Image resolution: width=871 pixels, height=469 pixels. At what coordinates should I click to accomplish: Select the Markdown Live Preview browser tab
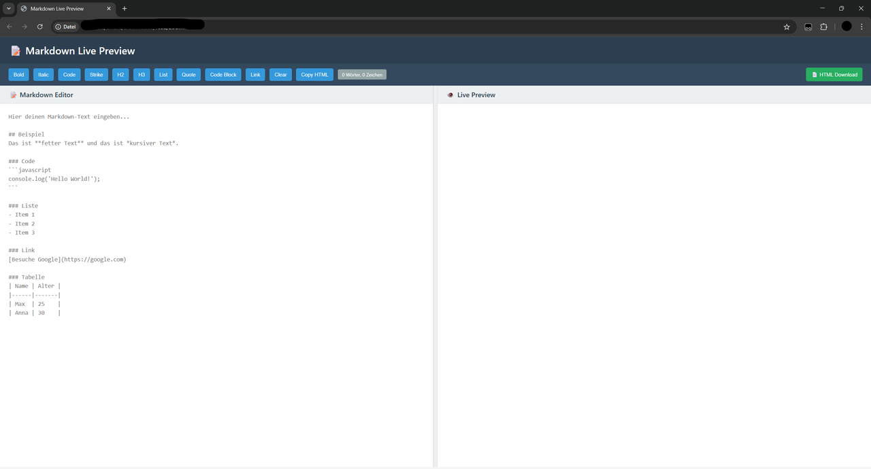66,9
